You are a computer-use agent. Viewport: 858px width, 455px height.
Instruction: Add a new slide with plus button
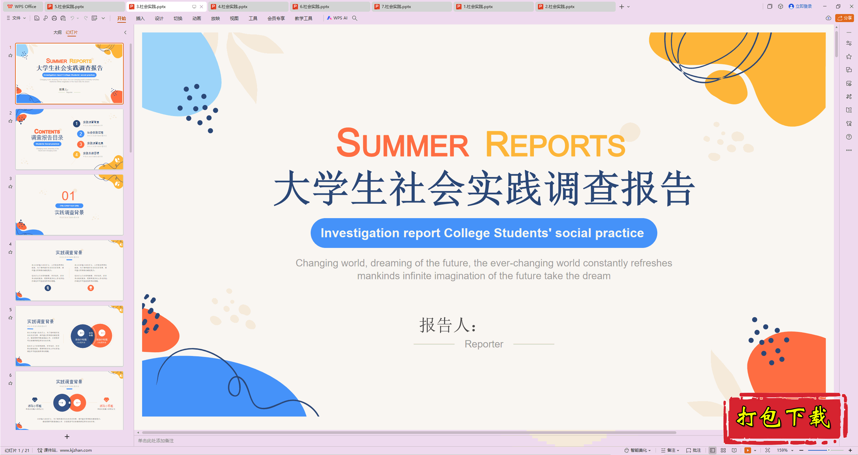point(67,437)
